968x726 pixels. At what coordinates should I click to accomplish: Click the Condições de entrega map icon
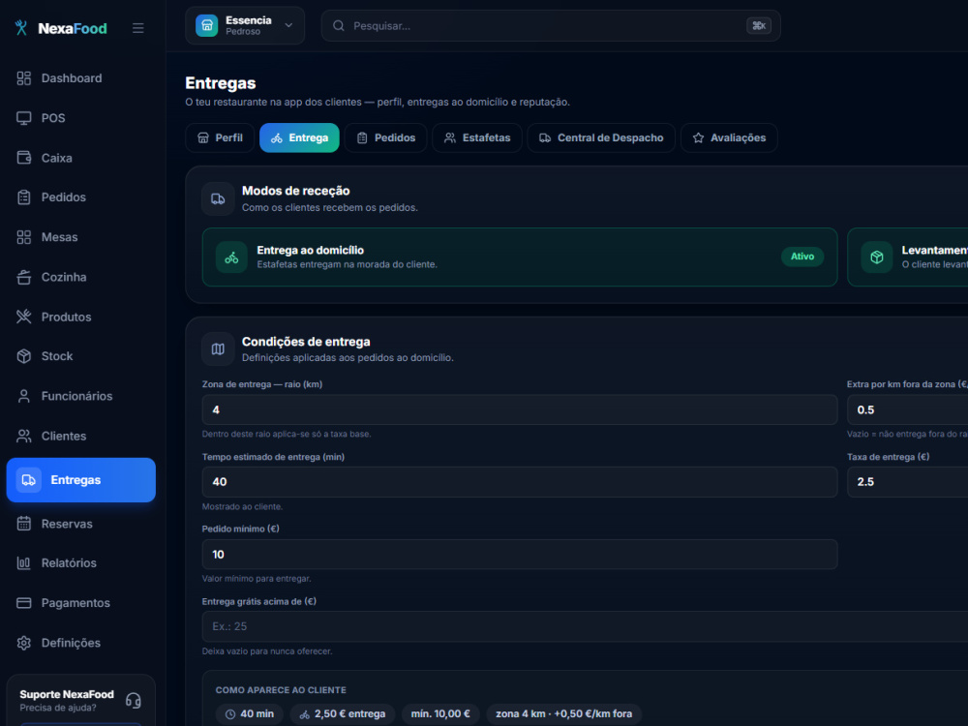pos(218,349)
